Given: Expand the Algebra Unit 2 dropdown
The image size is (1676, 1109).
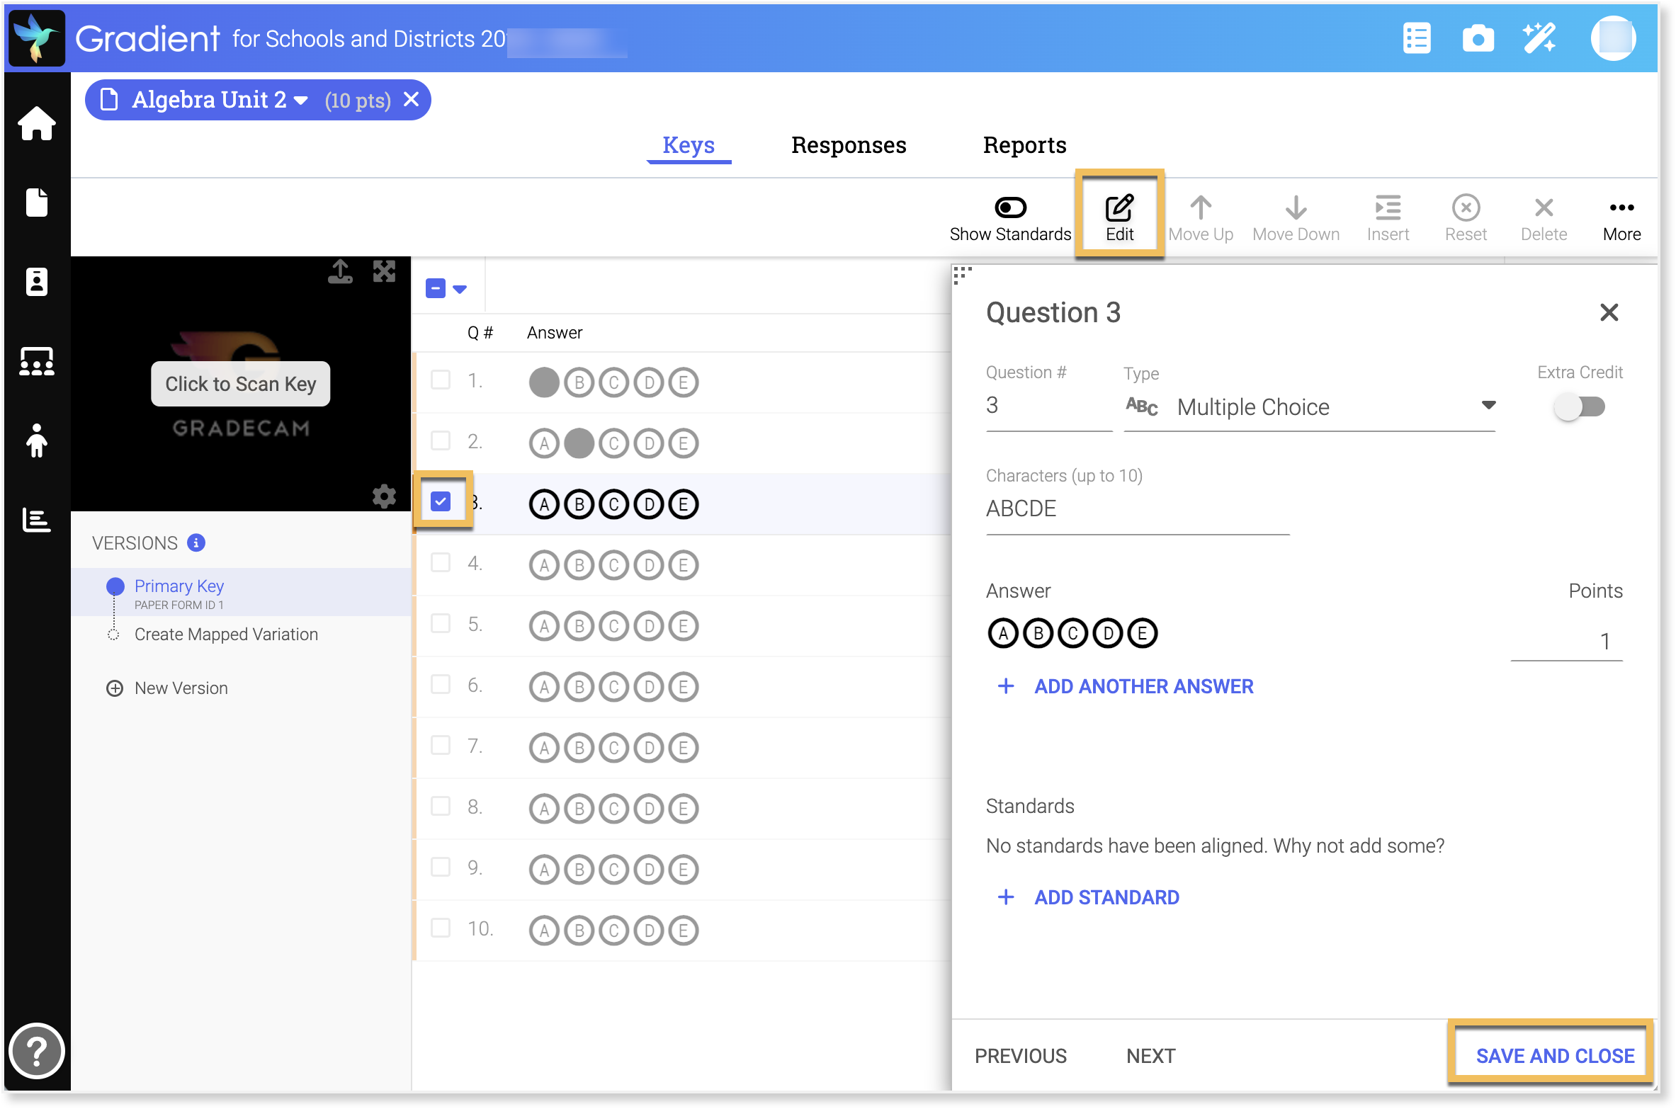Looking at the screenshot, I should click(301, 101).
